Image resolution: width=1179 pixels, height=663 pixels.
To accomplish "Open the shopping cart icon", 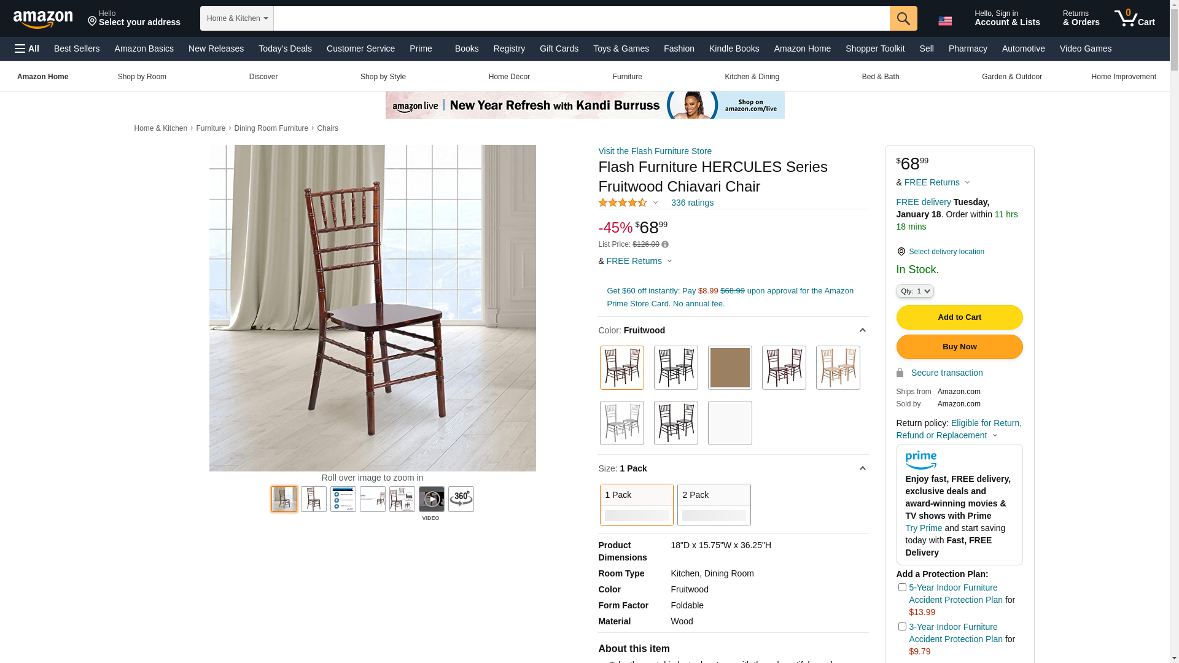I will [1135, 18].
